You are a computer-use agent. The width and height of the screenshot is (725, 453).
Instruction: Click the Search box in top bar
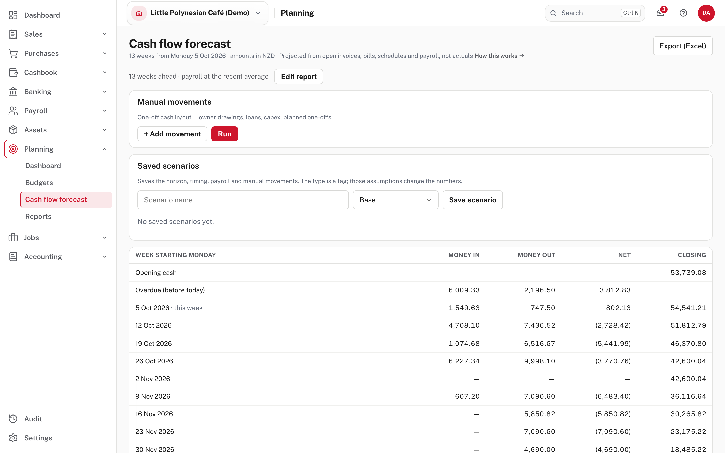pos(595,13)
